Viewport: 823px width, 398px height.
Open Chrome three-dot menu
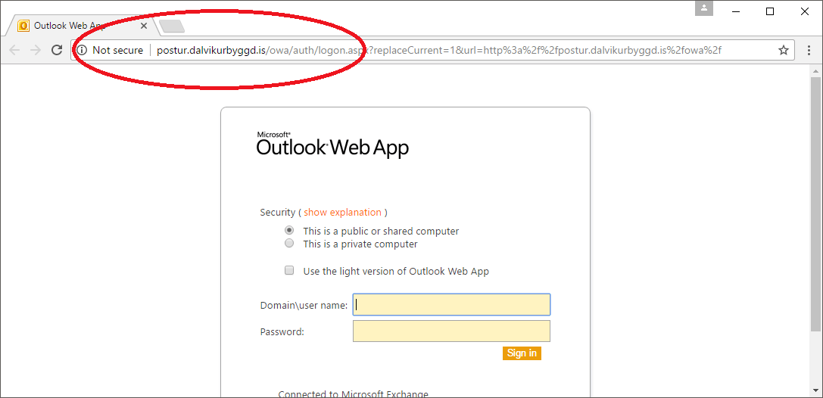click(809, 51)
